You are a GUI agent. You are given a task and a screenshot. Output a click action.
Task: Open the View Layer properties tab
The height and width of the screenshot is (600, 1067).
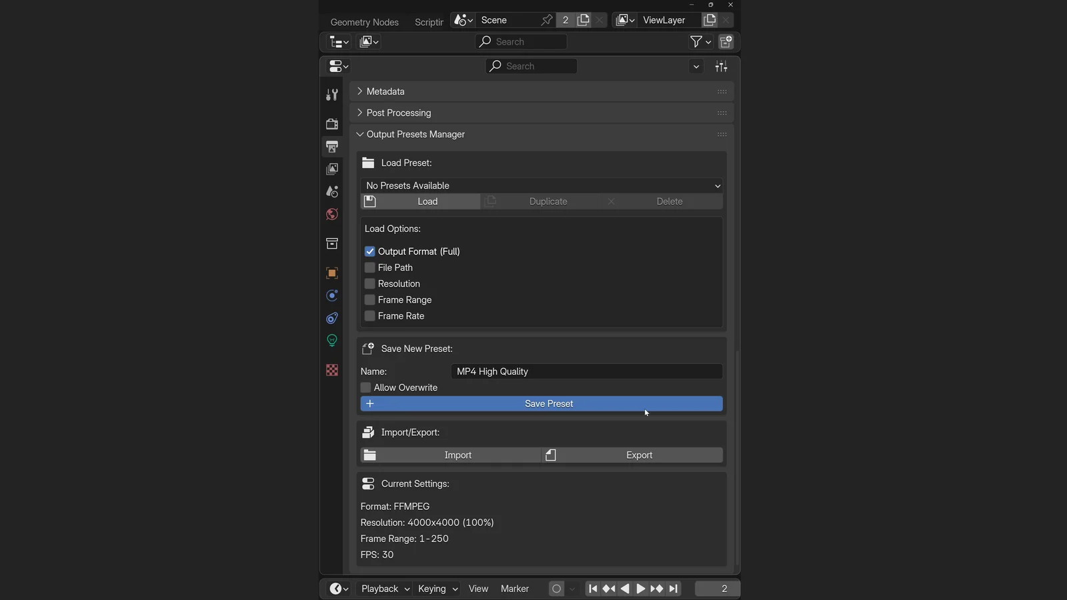pyautogui.click(x=332, y=169)
